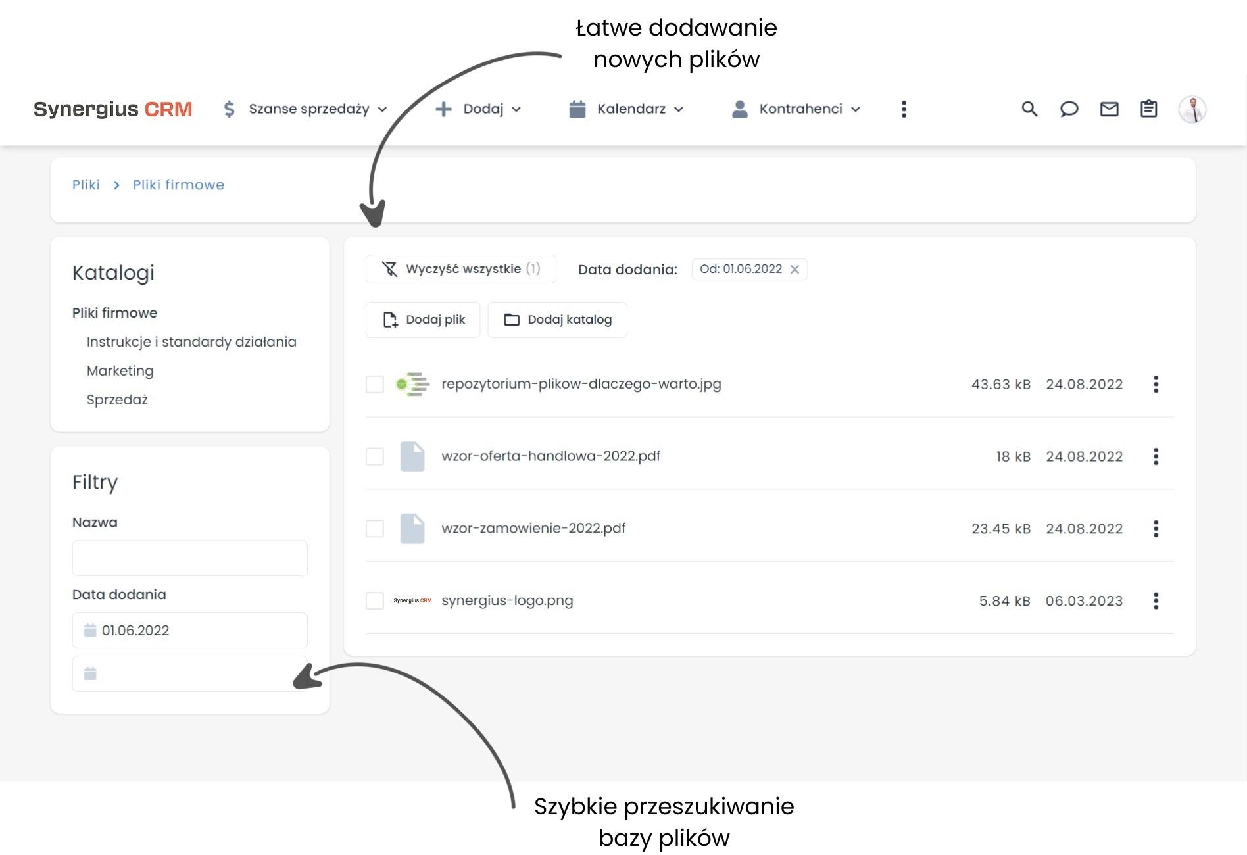Screen dimensions: 1247x855
Task: Open the chat messages icon
Action: click(1069, 109)
